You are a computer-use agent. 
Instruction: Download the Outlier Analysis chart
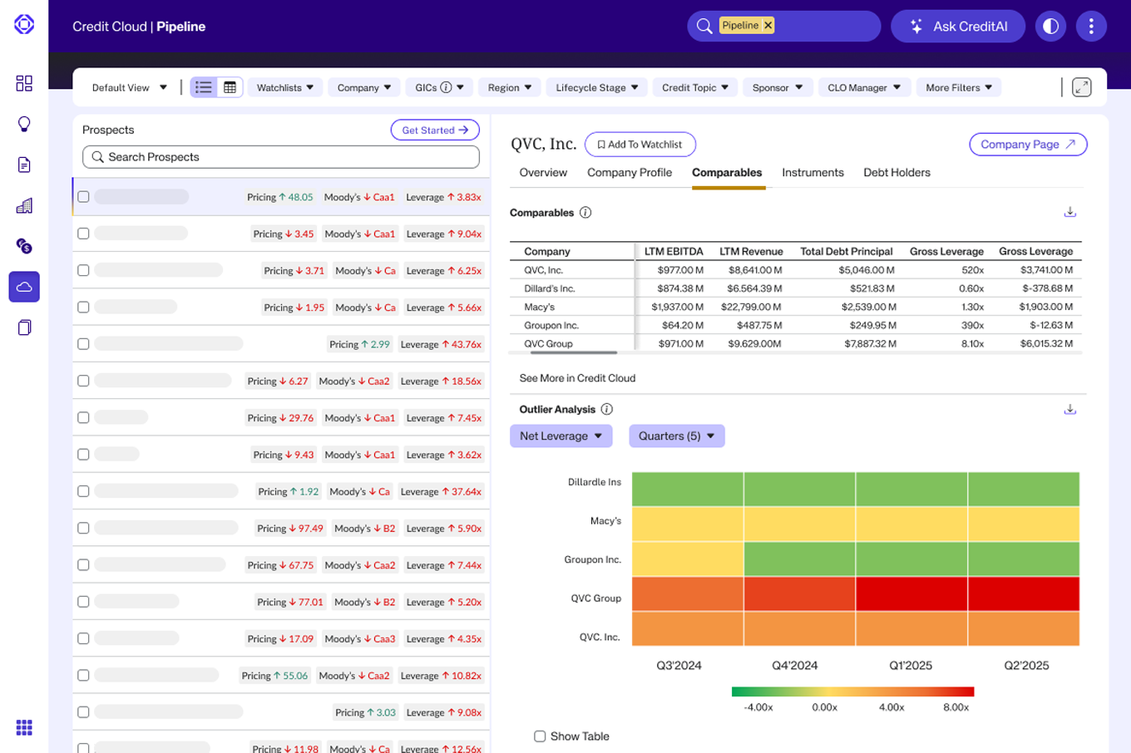[1069, 410]
